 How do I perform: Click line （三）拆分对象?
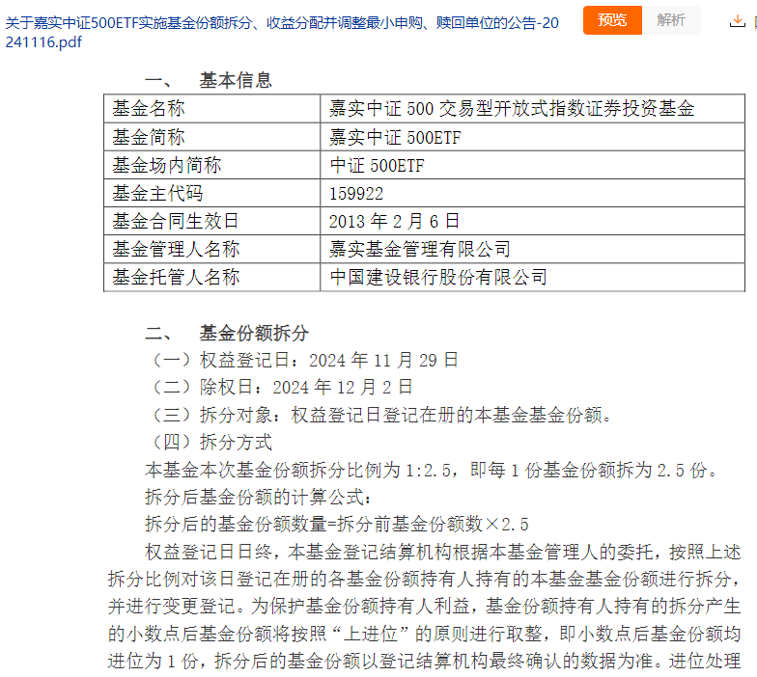382,415
